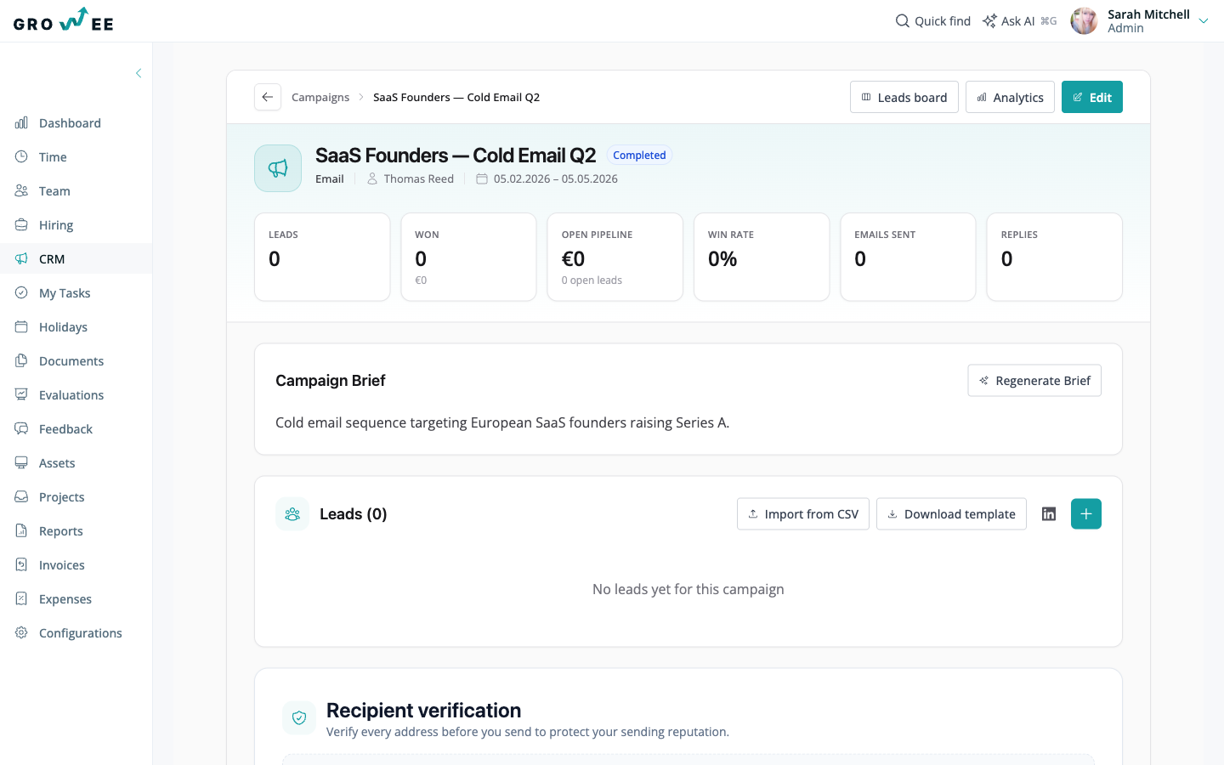Viewport: 1224px width, 765px height.
Task: Open the Dashboard sidebar icon
Action: pyautogui.click(x=21, y=123)
